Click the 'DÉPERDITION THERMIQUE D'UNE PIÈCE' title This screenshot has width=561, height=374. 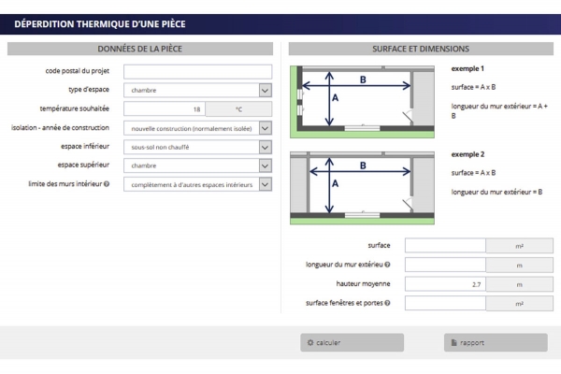tap(100, 24)
